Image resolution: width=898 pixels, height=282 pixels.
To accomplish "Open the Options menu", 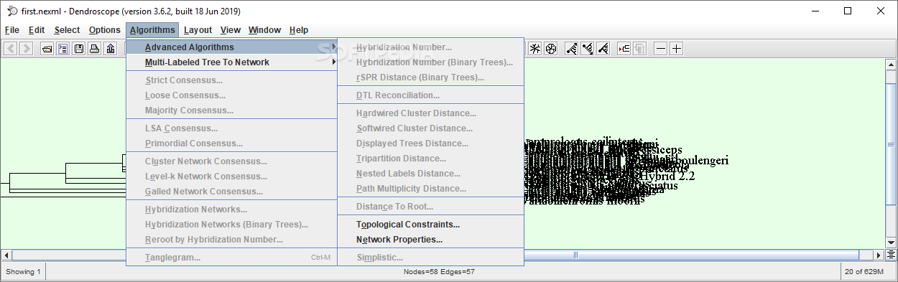I will pos(105,30).
